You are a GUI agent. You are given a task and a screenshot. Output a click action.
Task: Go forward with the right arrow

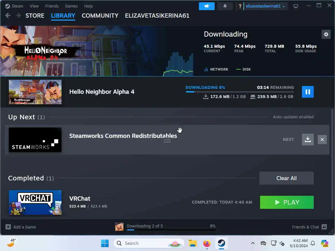[18, 16]
